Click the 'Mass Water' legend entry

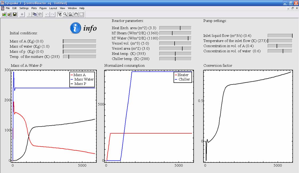tap(82, 79)
